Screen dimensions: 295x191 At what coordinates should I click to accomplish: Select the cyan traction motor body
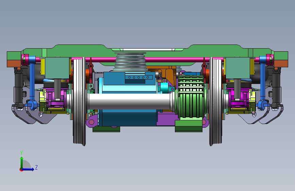129,88
